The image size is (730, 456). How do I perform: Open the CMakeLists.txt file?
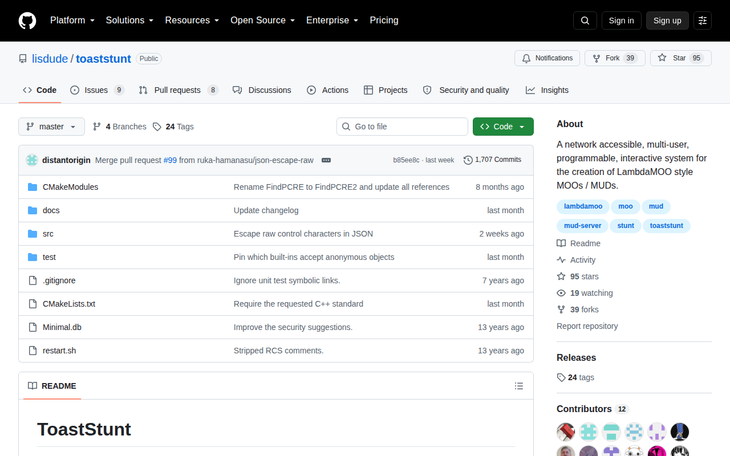(69, 304)
